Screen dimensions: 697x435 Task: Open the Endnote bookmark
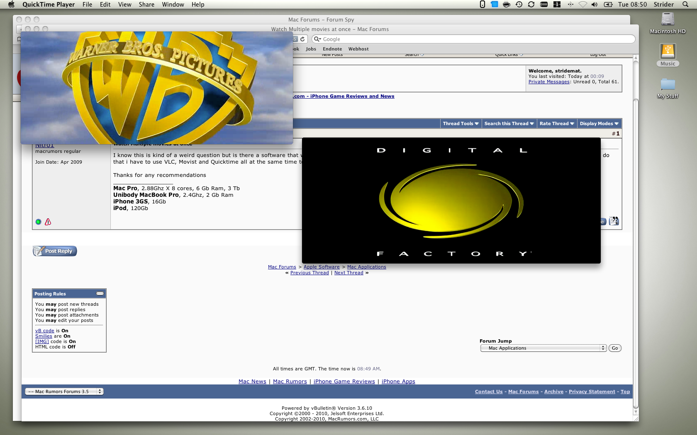[332, 49]
